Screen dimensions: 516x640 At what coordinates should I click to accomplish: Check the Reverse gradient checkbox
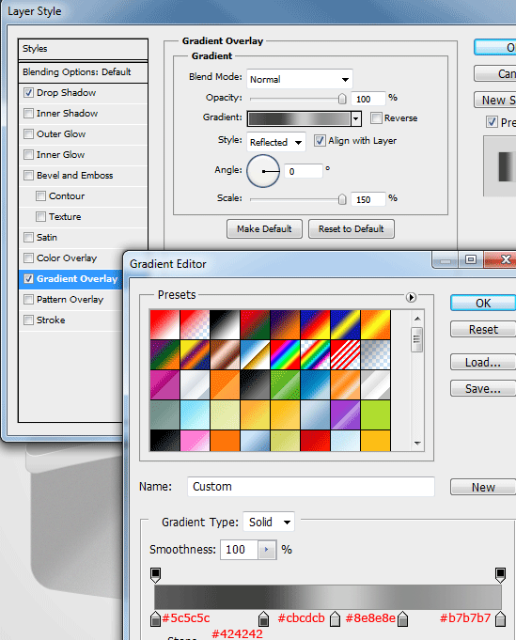376,118
